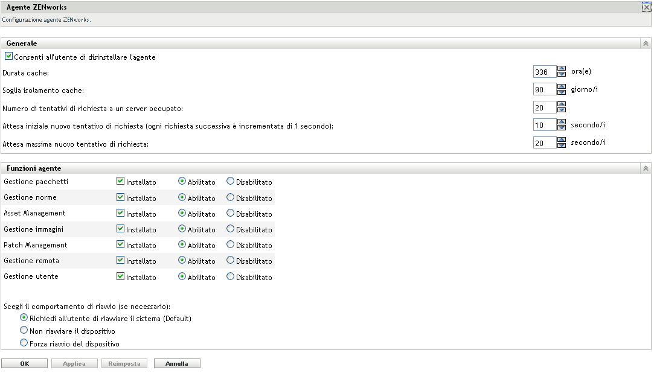This screenshot has width=654, height=376.
Task: Uncheck Installato for Patch Management
Action: pyautogui.click(x=121, y=244)
